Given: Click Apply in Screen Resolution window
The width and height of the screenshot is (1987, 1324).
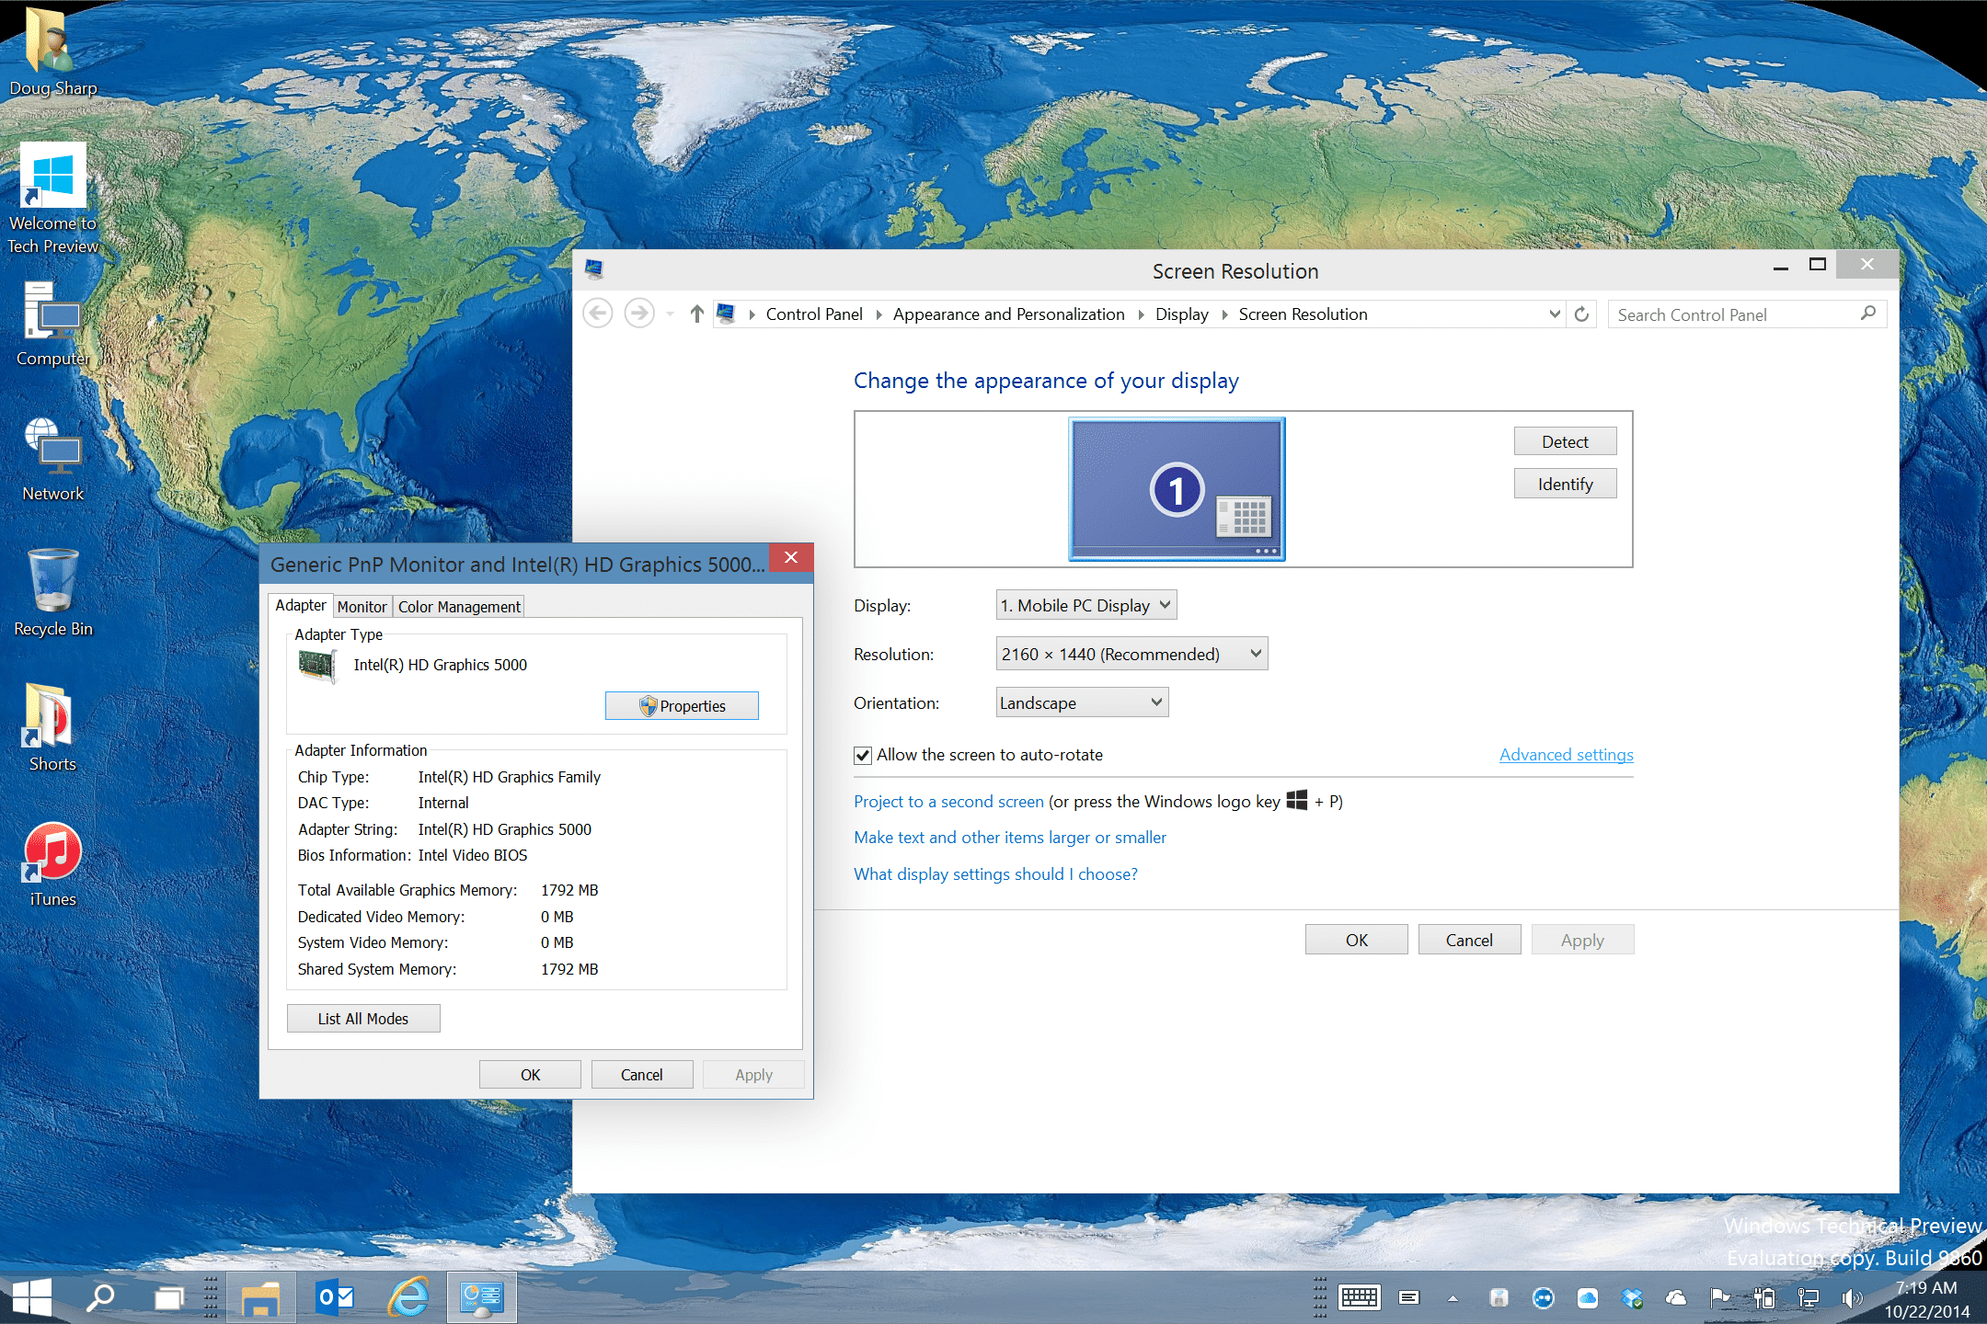Looking at the screenshot, I should point(1582,940).
